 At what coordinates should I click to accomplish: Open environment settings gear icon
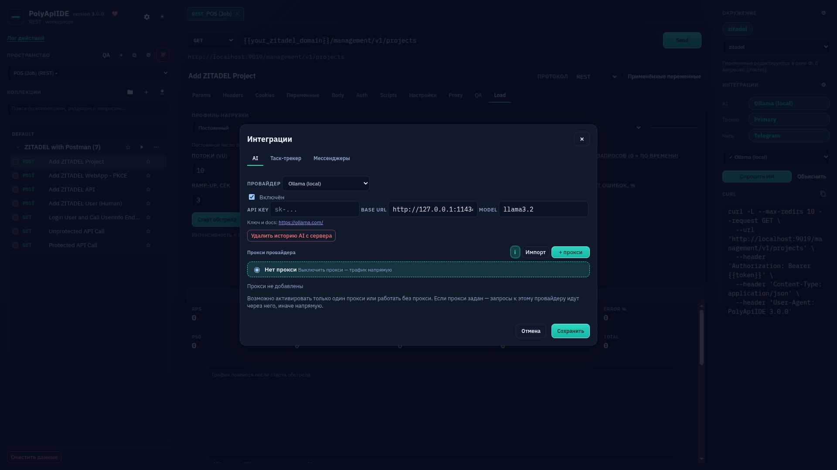click(823, 13)
